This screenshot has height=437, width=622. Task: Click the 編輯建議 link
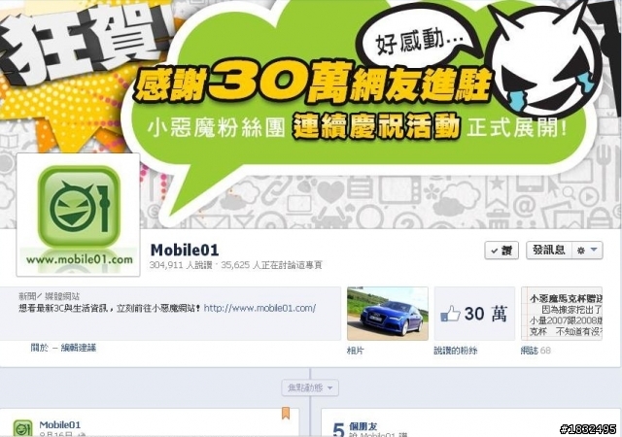(79, 348)
